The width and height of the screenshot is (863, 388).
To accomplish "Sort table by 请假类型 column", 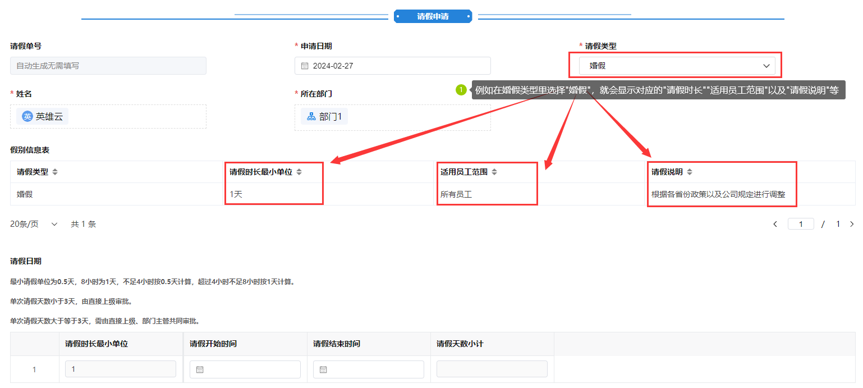I will (x=55, y=172).
